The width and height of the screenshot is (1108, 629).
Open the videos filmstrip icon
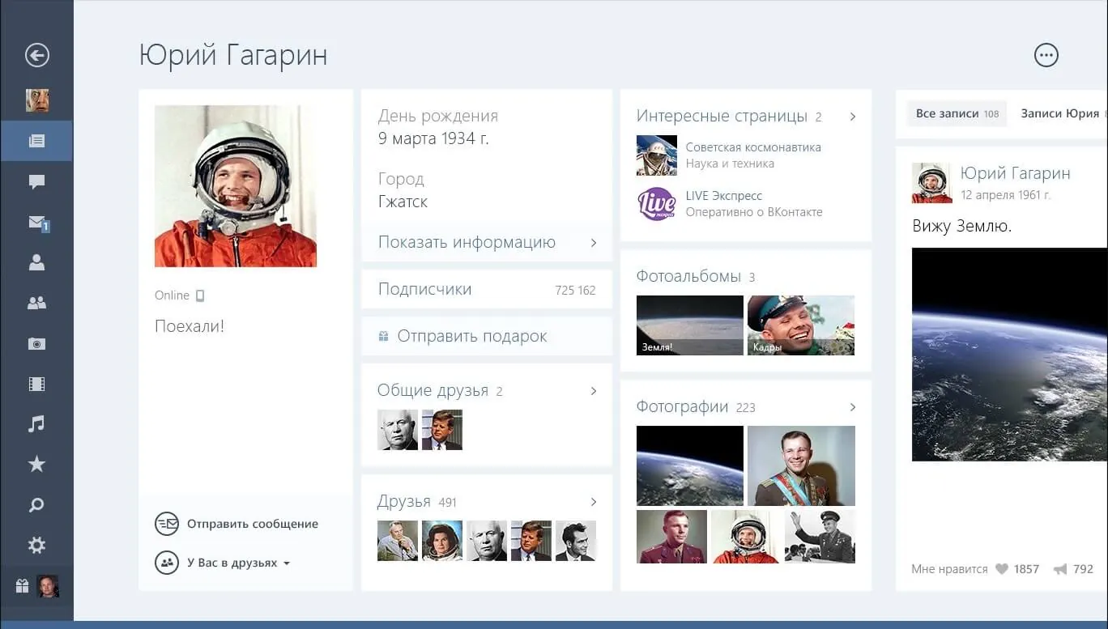pyautogui.click(x=36, y=384)
